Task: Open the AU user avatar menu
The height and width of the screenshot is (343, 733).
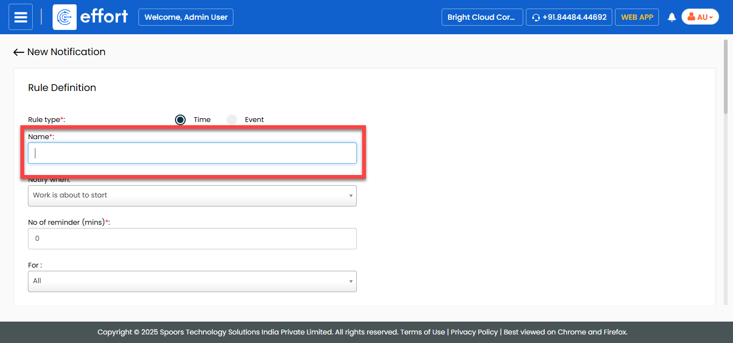Action: tap(699, 17)
